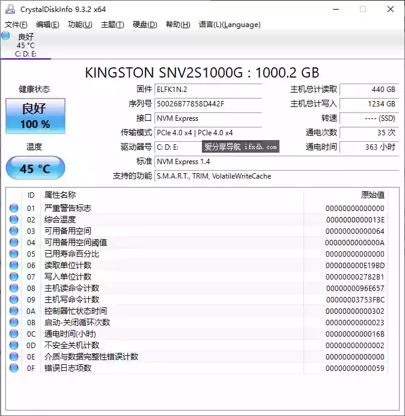Click the status orb for row 0E 介质与数据完整性错误计数
Image resolution: width=405 pixels, height=416 pixels.
pos(14,356)
